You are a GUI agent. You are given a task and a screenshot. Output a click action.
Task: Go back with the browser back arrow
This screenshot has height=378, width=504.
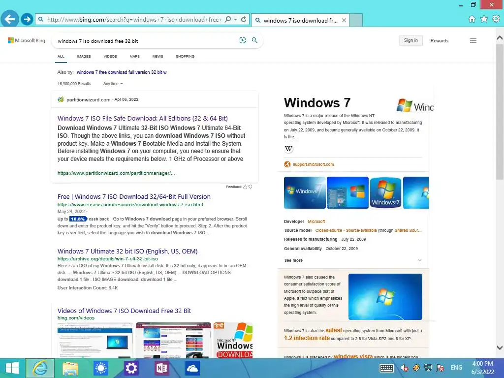[10, 19]
